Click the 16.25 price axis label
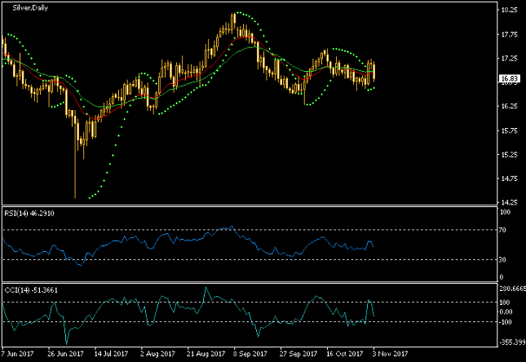Image resolution: width=526 pixels, height=362 pixels. pos(509,106)
